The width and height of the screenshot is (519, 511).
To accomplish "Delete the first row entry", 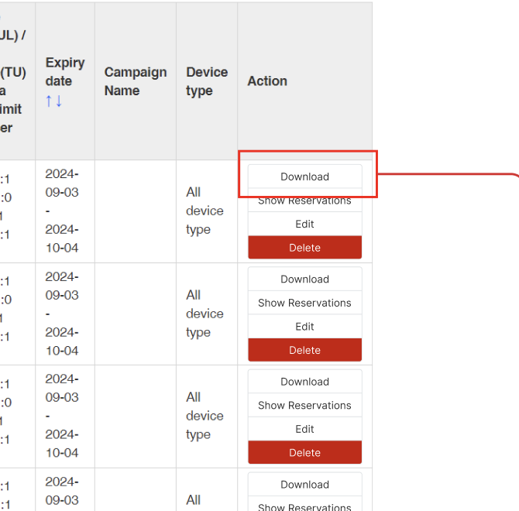I will click(x=304, y=248).
